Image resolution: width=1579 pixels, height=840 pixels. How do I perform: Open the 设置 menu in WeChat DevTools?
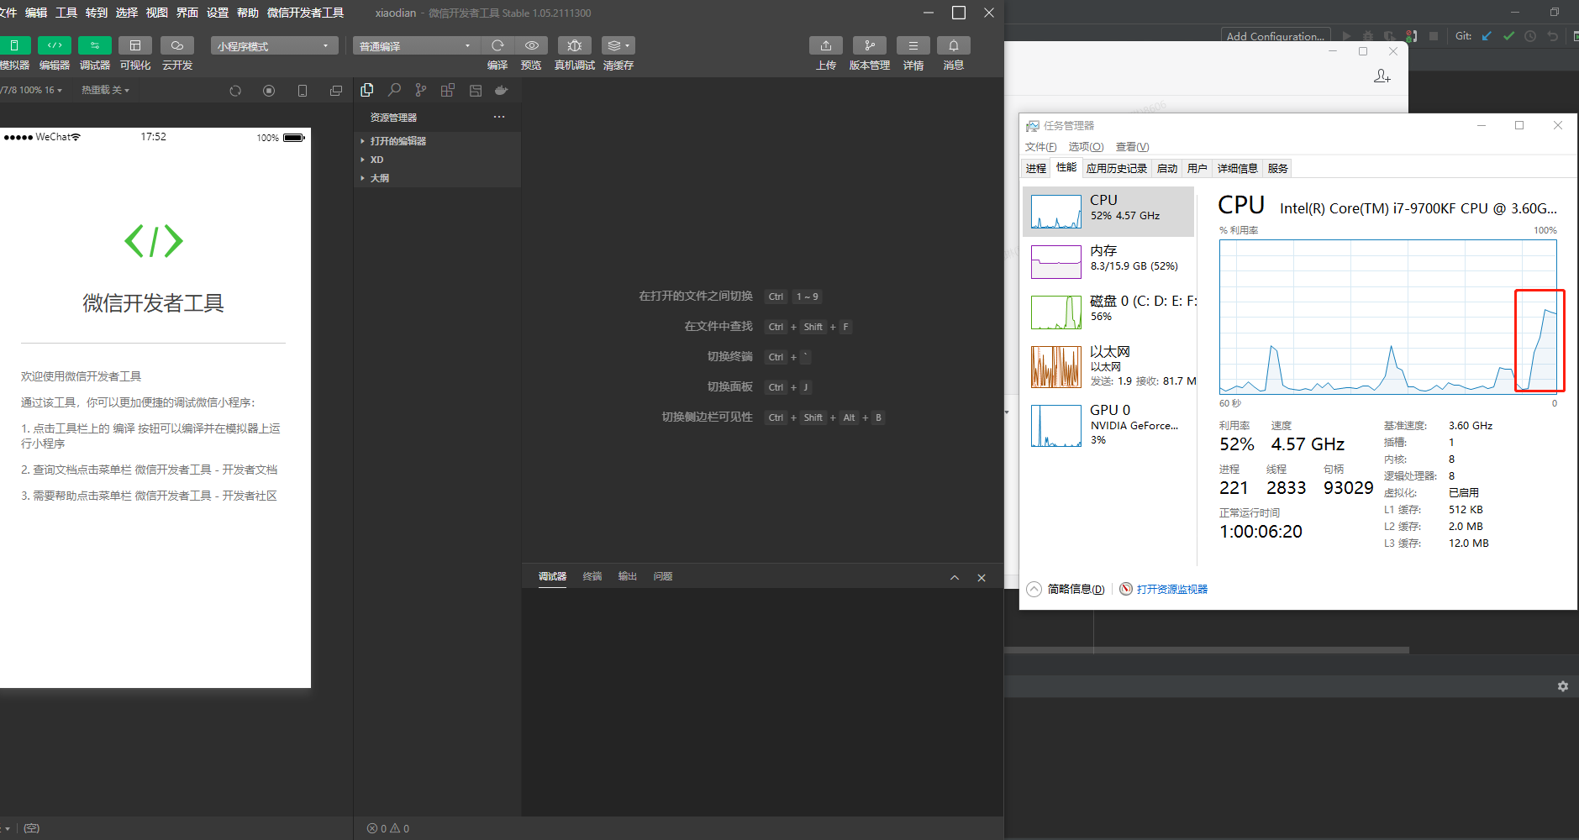pos(218,13)
